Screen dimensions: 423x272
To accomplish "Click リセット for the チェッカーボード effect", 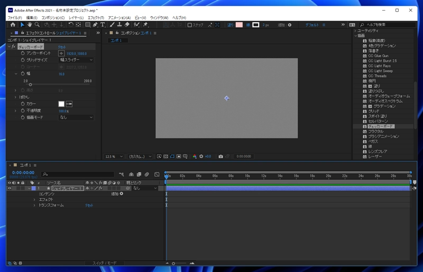I will click(62, 47).
